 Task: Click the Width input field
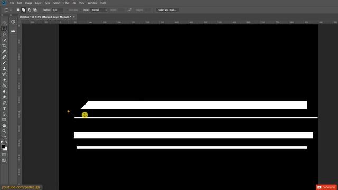(121, 10)
